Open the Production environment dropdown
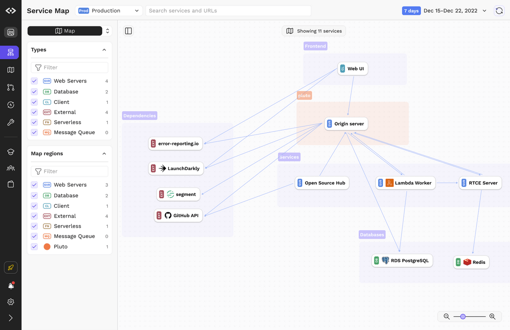This screenshot has height=330, width=510. pyautogui.click(x=109, y=10)
